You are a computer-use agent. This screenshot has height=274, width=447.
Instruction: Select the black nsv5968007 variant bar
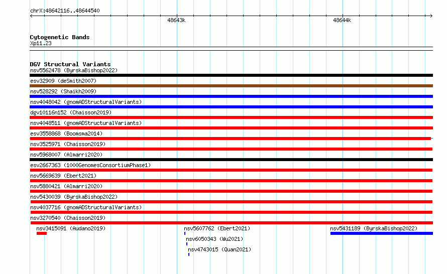pos(231,160)
